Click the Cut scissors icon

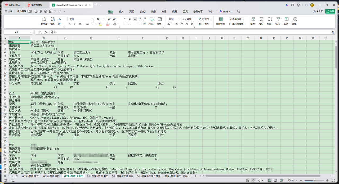[59, 19]
